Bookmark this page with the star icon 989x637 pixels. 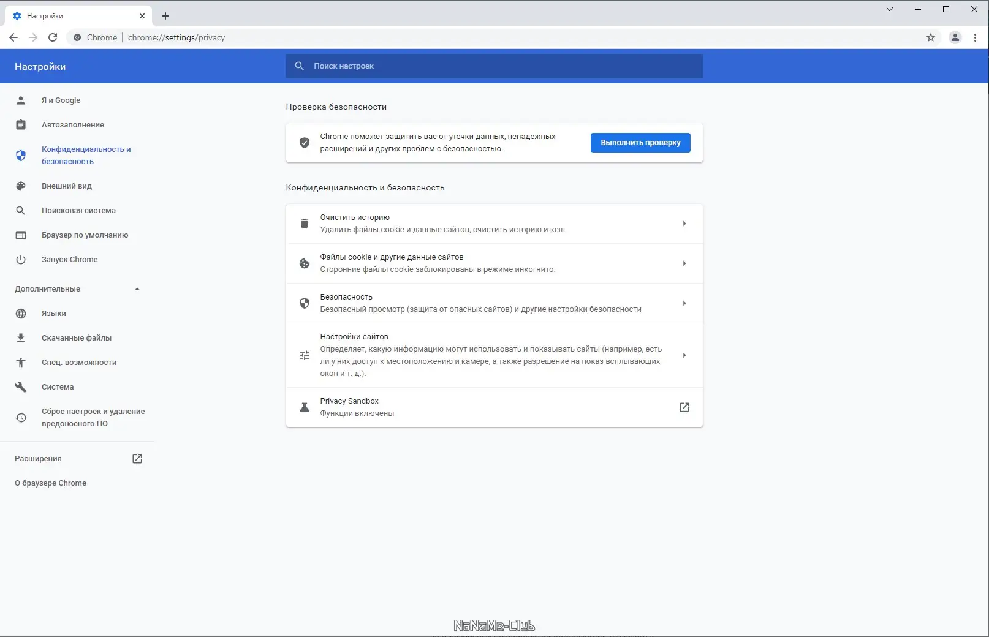coord(931,37)
